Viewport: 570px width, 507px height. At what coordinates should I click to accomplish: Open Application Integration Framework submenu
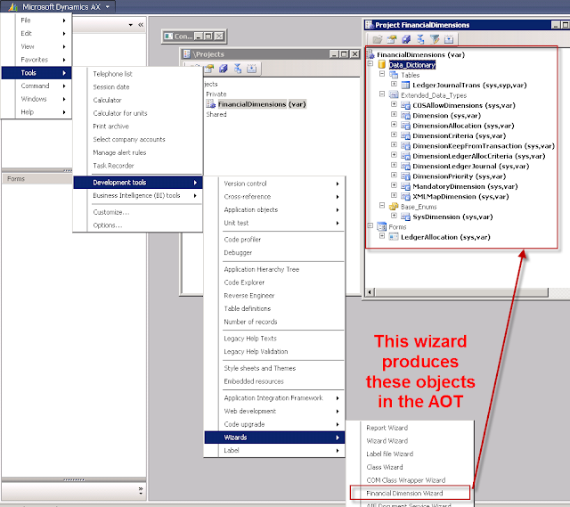pyautogui.click(x=274, y=398)
